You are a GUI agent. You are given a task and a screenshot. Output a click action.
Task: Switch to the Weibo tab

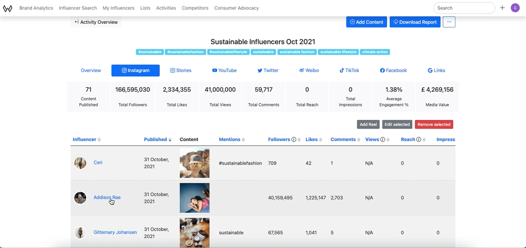point(309,71)
